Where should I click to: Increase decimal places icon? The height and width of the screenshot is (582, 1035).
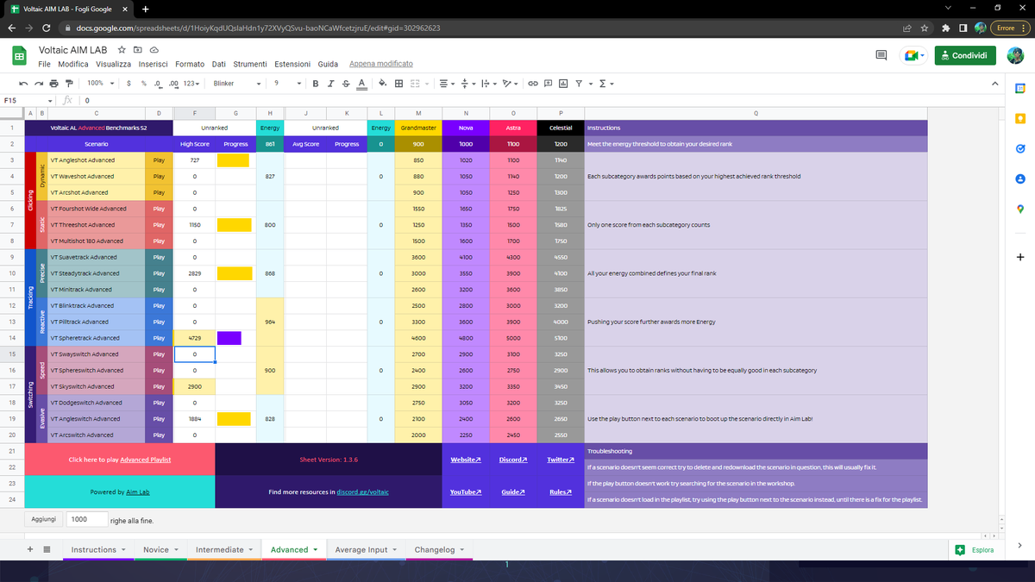[174, 84]
